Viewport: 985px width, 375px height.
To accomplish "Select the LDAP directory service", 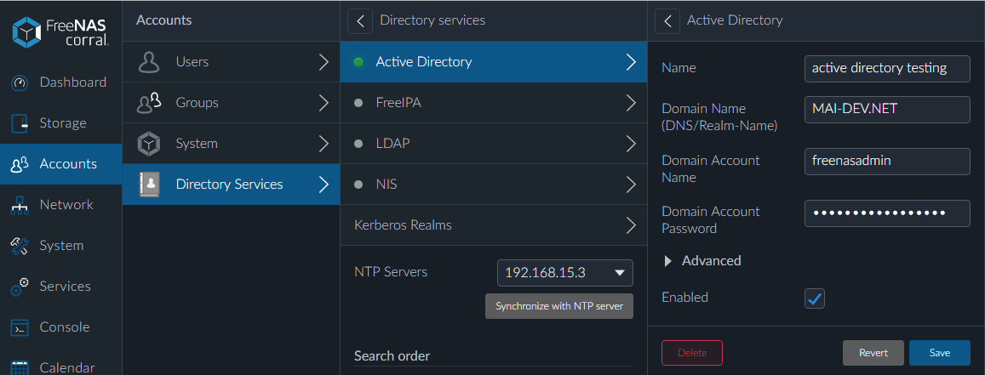I will pos(494,144).
